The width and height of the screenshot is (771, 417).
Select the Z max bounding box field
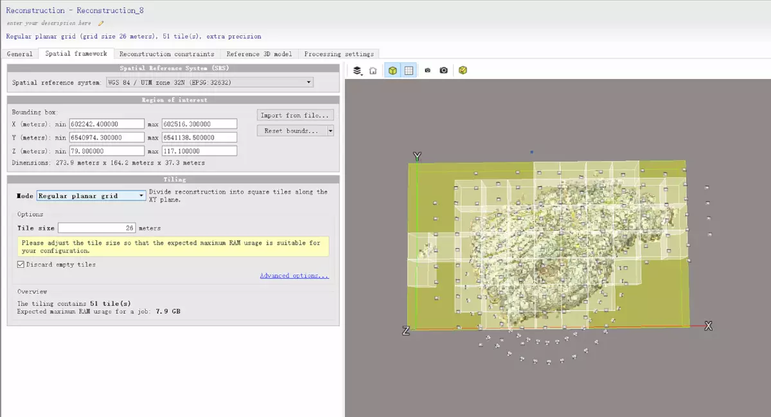[199, 151]
